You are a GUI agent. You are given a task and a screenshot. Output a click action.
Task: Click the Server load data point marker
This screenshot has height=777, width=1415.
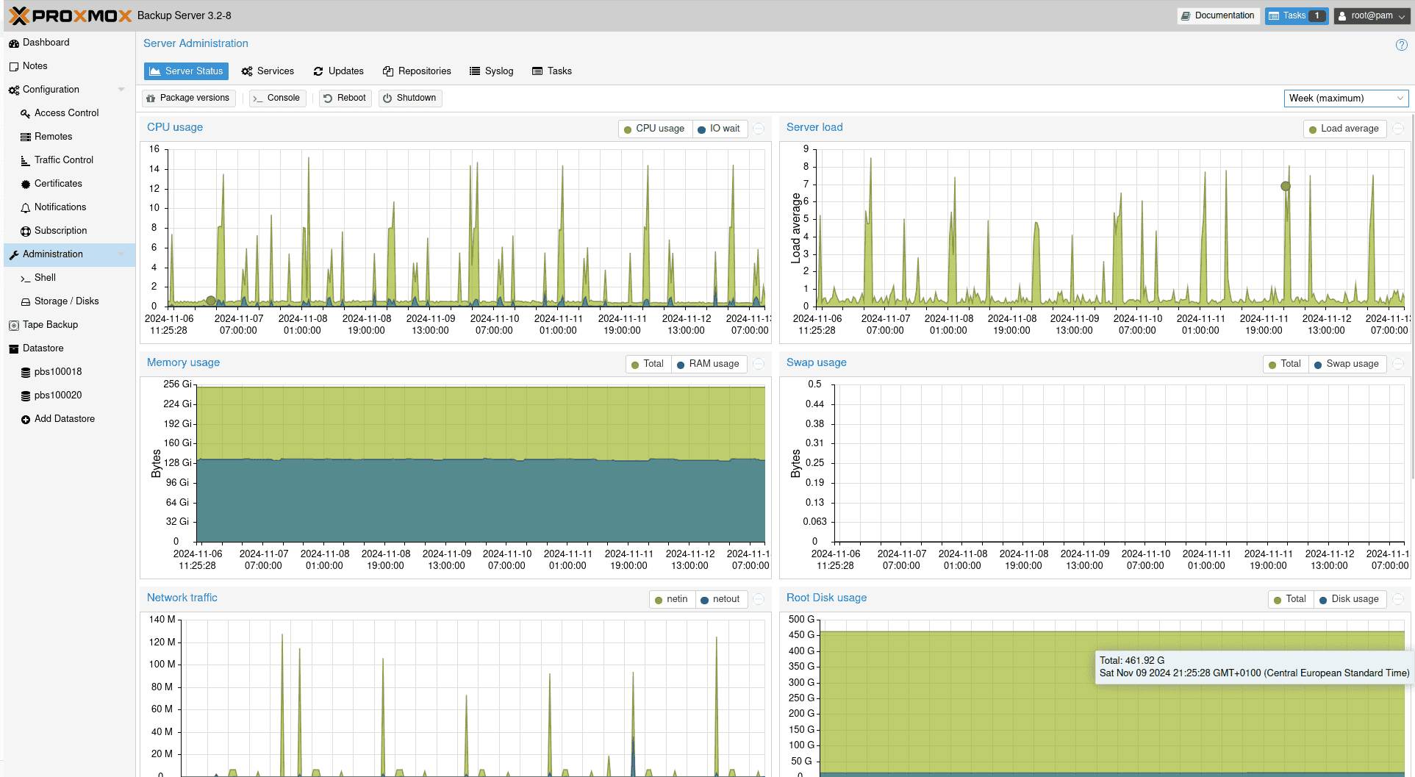tap(1286, 187)
